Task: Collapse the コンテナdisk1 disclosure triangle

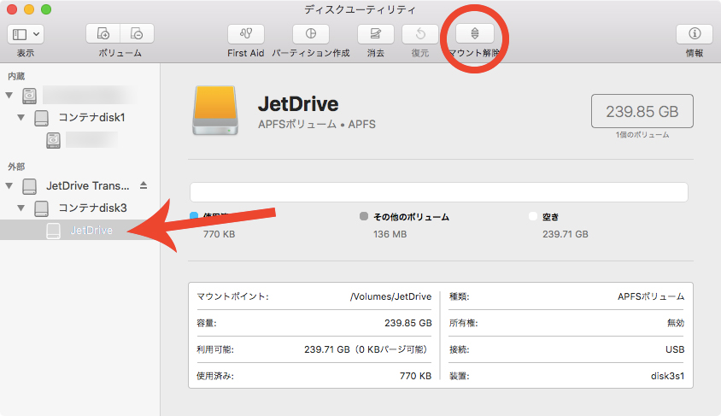Action: (x=21, y=117)
